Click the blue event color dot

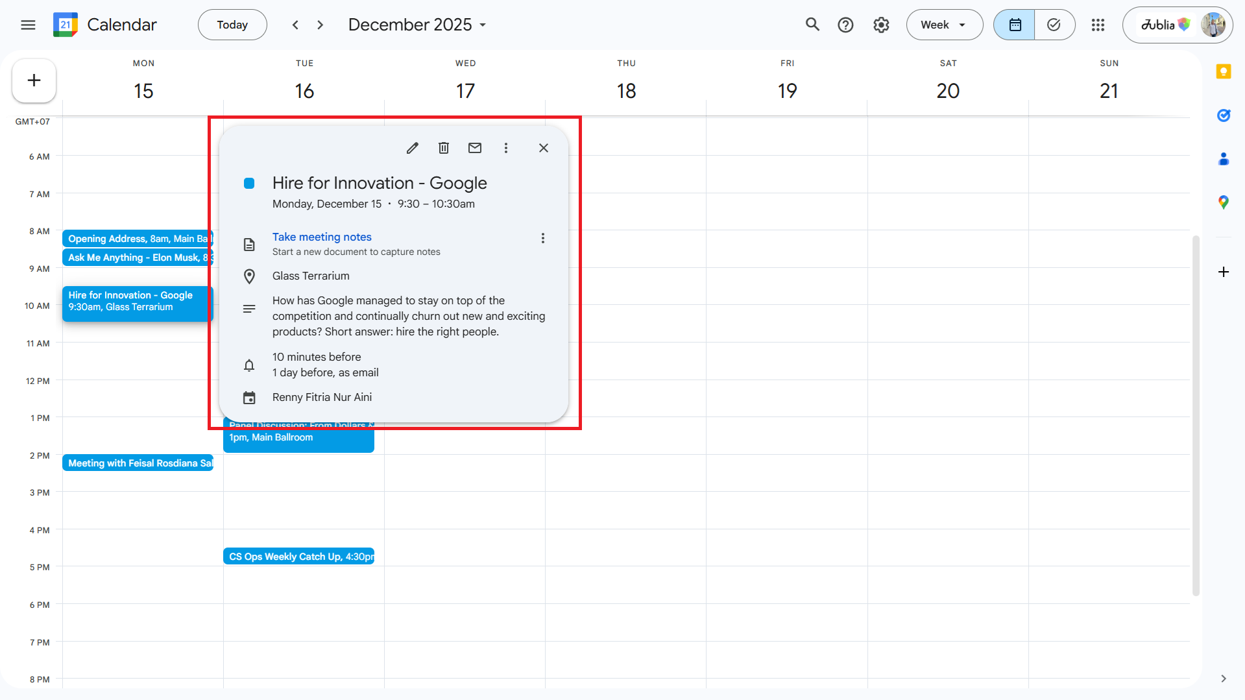(249, 183)
